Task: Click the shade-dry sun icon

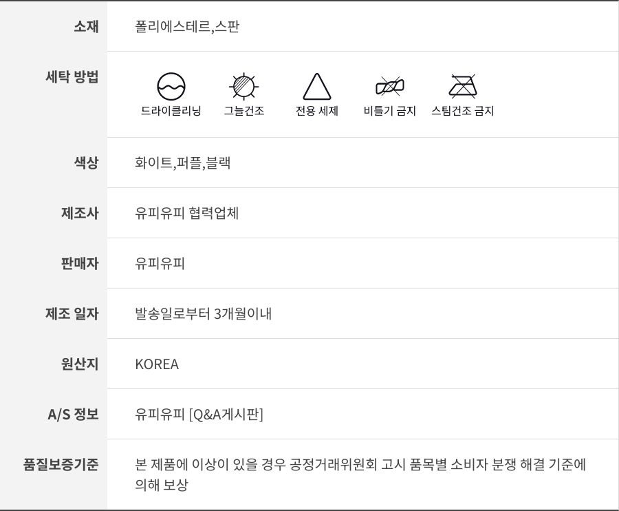Action: click(x=243, y=87)
